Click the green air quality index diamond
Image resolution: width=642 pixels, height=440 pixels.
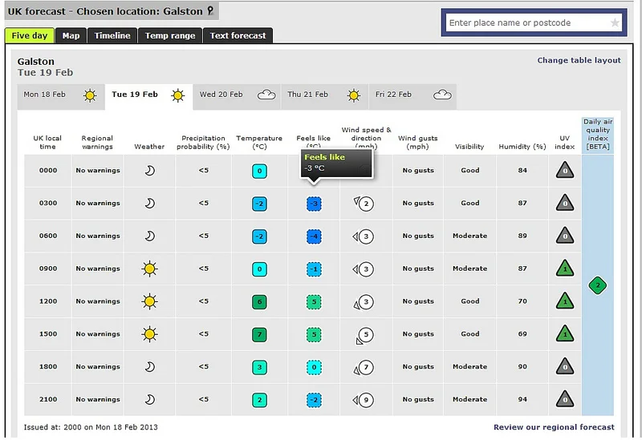tap(597, 285)
